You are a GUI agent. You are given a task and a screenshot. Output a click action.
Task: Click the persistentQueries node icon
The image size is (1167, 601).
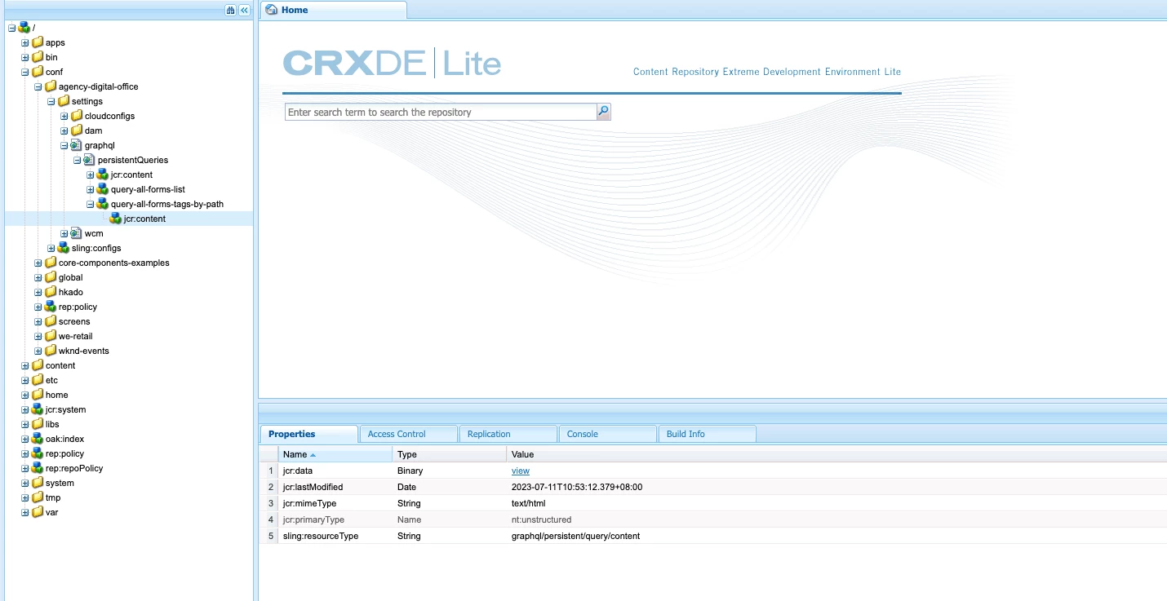coord(90,160)
